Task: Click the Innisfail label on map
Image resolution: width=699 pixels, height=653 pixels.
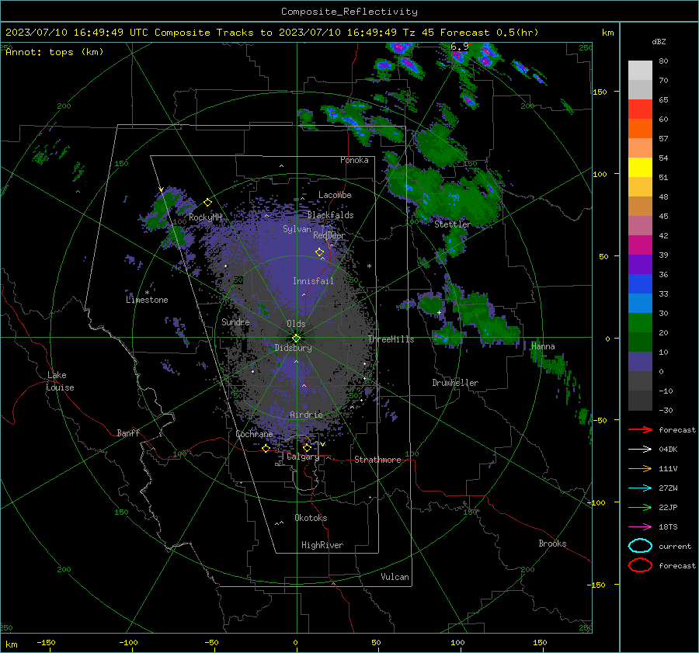Action: 313,281
